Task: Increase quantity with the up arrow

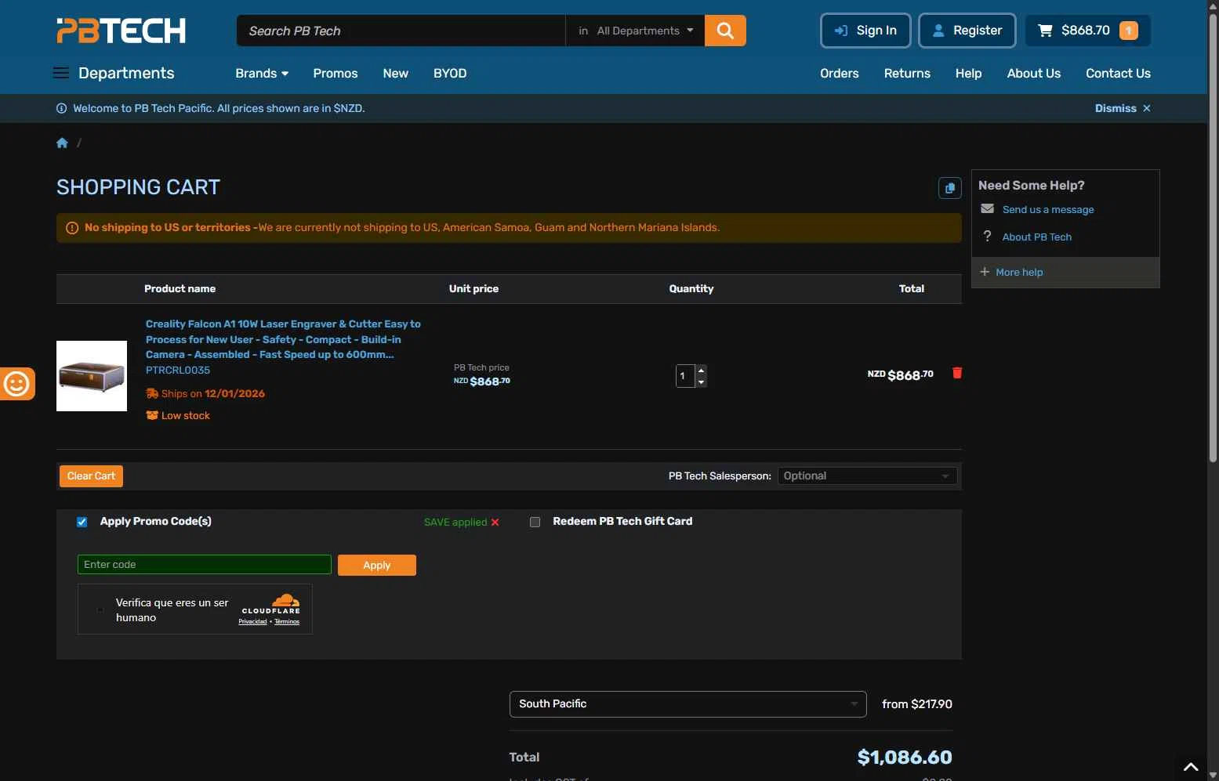Action: coord(701,370)
